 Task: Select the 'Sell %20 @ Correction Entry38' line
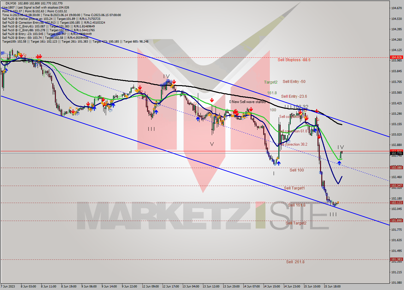[x=53, y=22]
